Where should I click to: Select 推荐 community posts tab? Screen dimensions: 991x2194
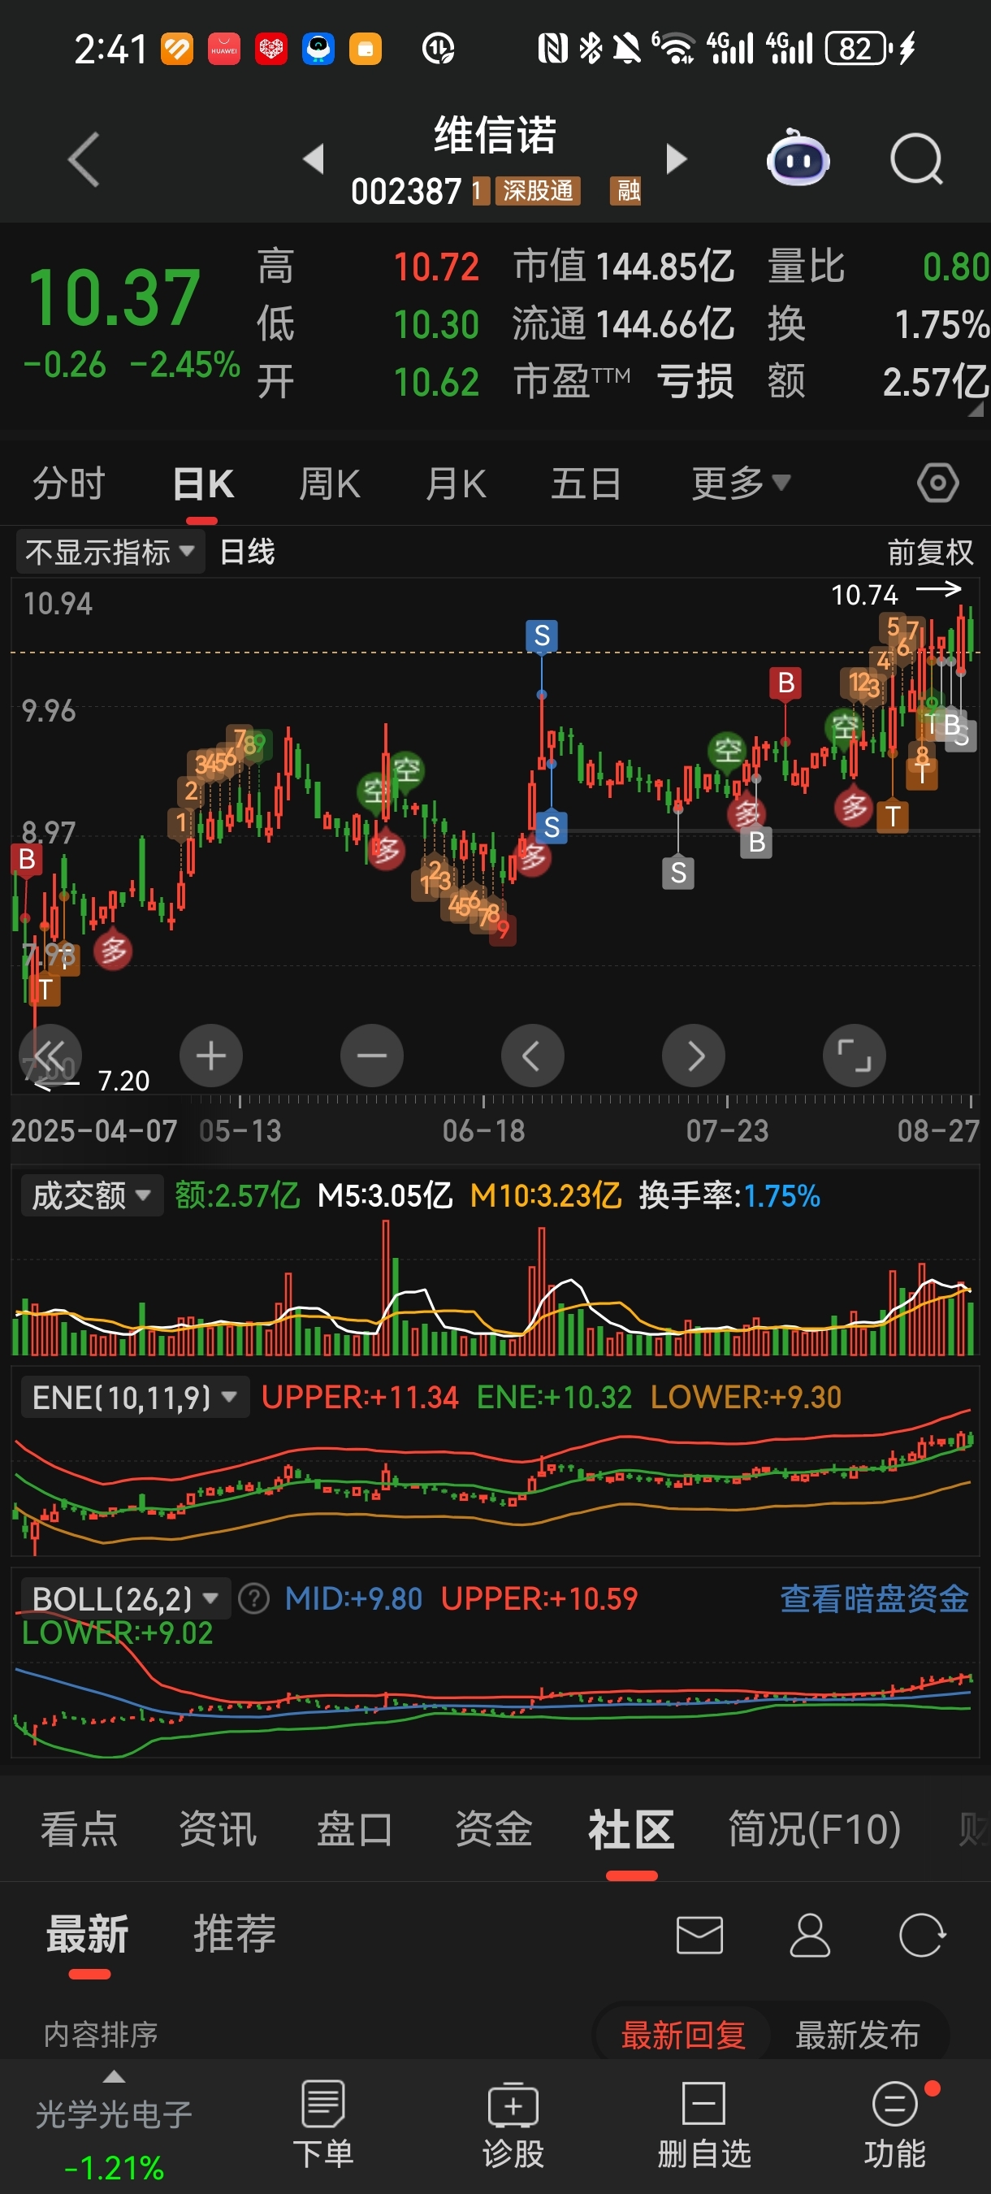tap(234, 1933)
